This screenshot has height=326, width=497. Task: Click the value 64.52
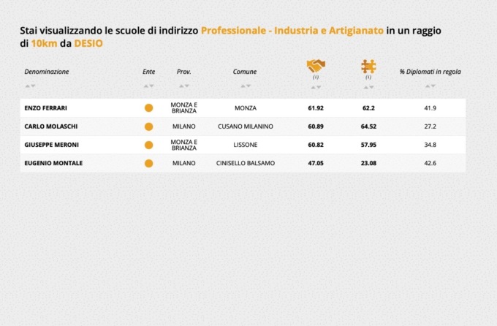tap(368, 126)
